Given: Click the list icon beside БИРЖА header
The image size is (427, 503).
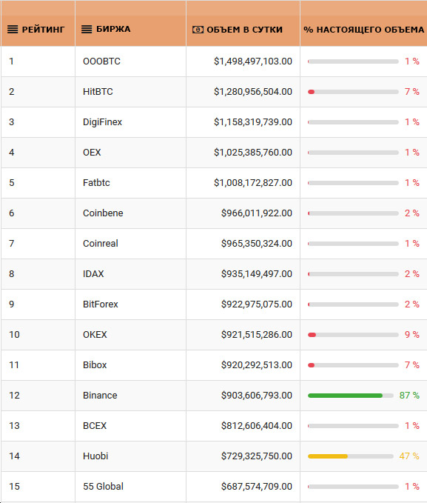Looking at the screenshot, I should pos(87,30).
